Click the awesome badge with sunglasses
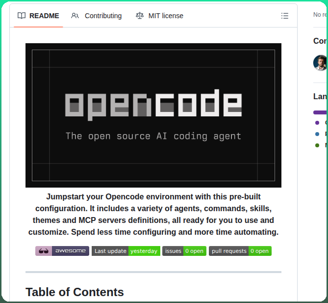This screenshot has width=328, height=303. (x=62, y=251)
